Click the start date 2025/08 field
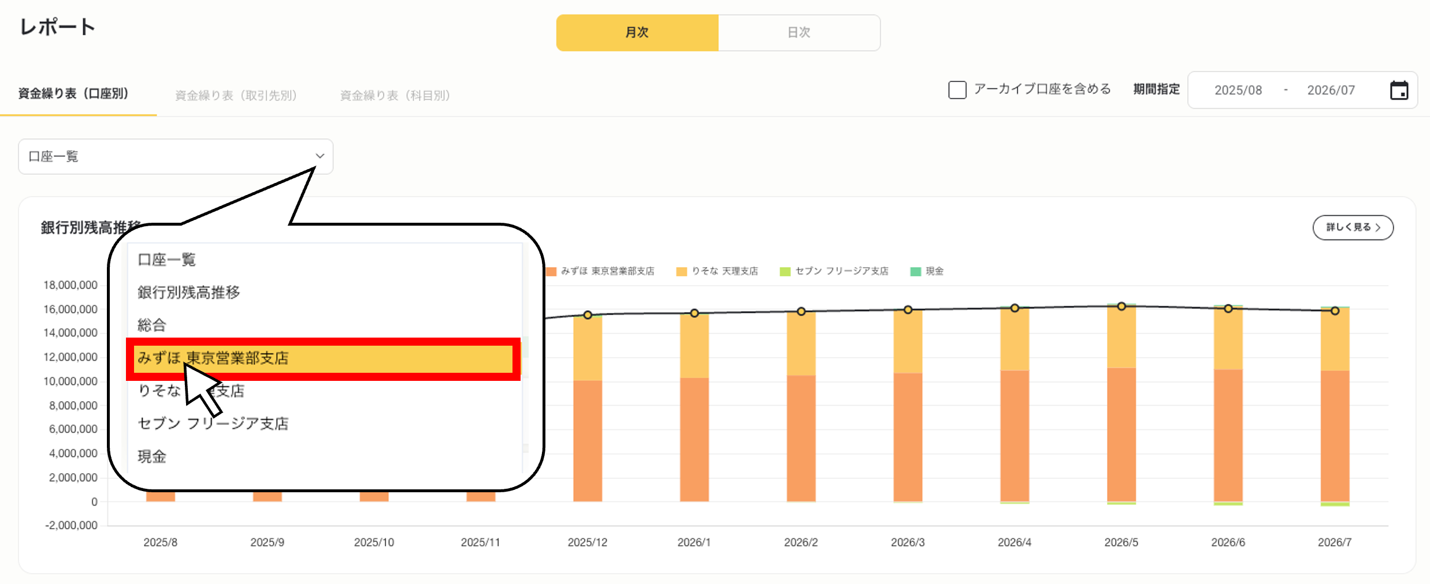This screenshot has height=584, width=1430. click(1238, 91)
